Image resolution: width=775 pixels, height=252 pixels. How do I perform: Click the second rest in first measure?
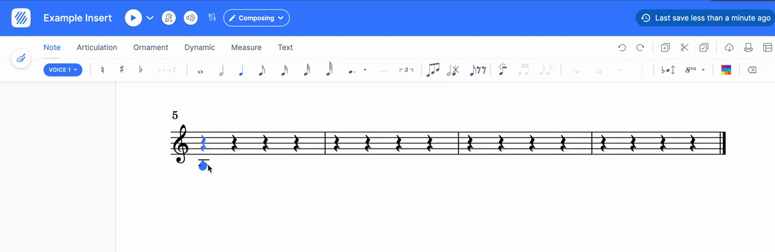(x=234, y=144)
